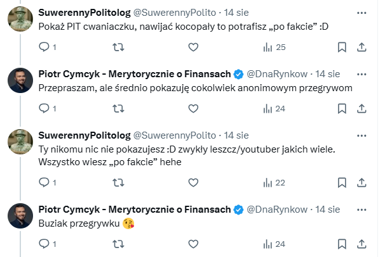This screenshot has height=257, width=385.
Task: Share the first tweet in the thread
Action: click(x=361, y=47)
